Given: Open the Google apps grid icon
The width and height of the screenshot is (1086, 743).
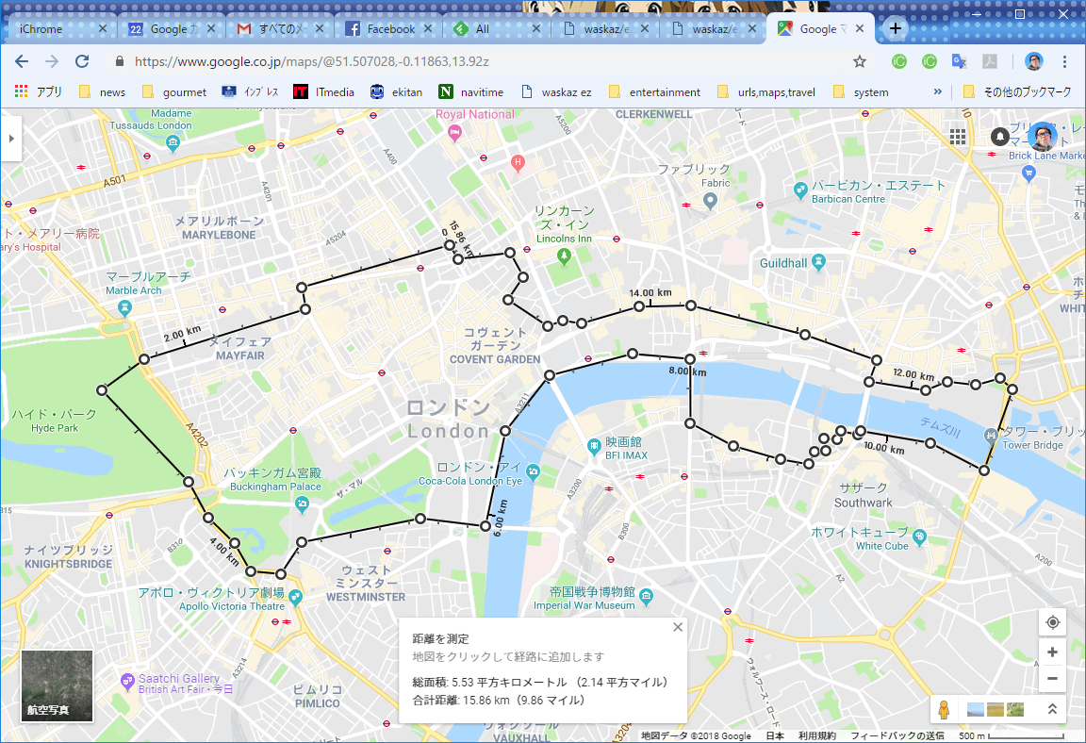Looking at the screenshot, I should (x=958, y=137).
